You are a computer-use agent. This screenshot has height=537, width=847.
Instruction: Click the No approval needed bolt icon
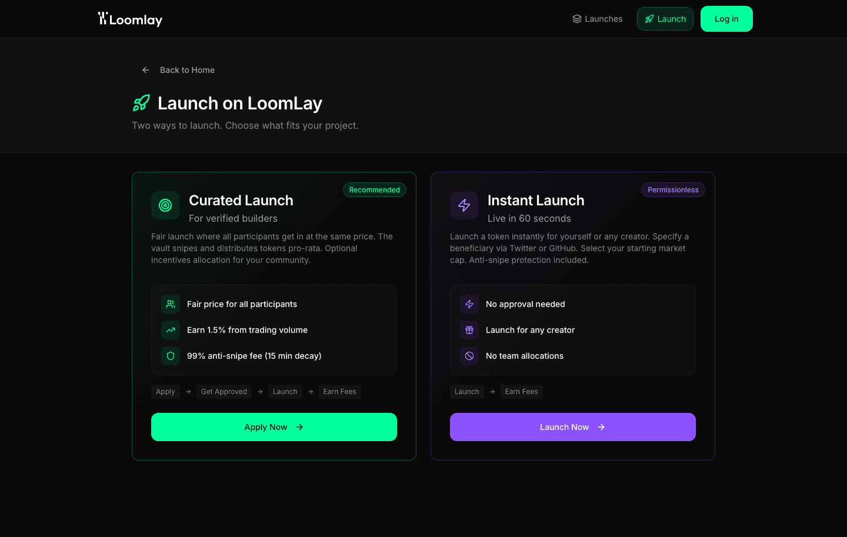point(469,304)
